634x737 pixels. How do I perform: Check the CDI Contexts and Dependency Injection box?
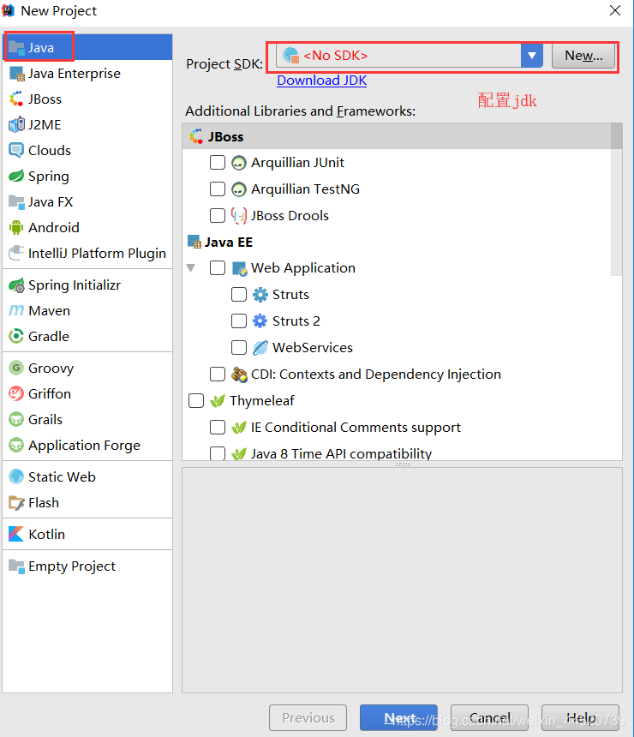217,374
